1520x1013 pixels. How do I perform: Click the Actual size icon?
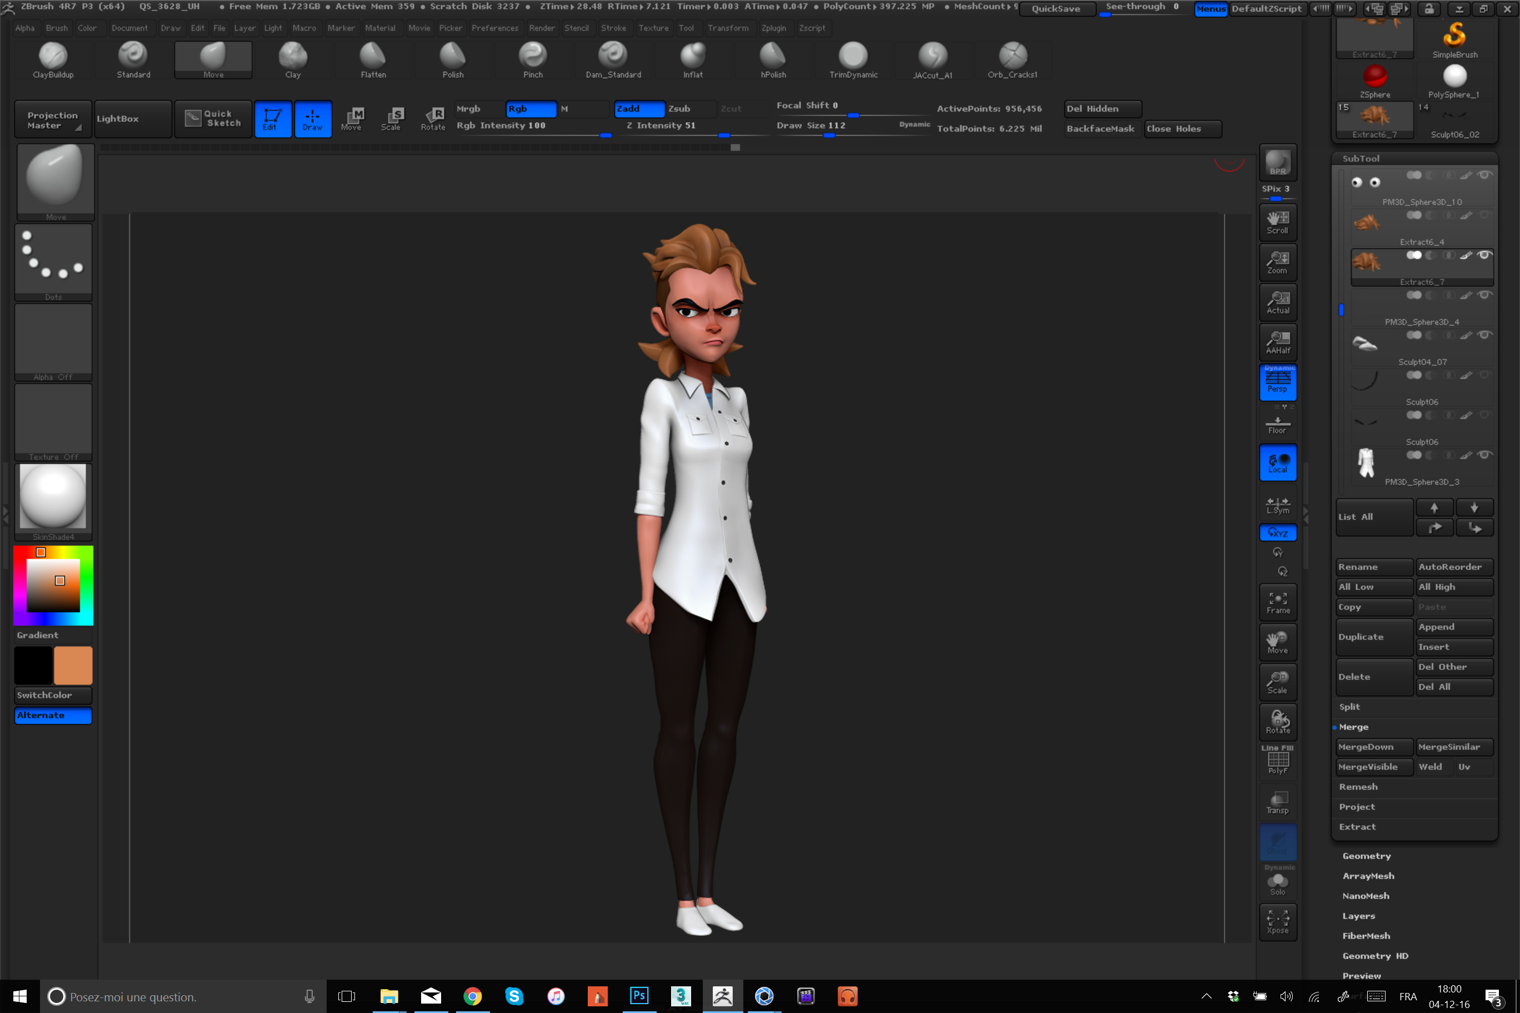(x=1278, y=302)
